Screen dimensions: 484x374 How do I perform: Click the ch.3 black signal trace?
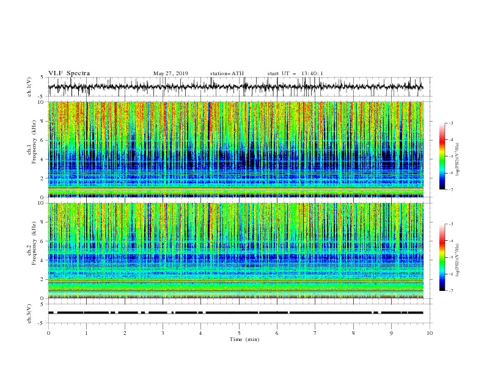[x=235, y=313]
